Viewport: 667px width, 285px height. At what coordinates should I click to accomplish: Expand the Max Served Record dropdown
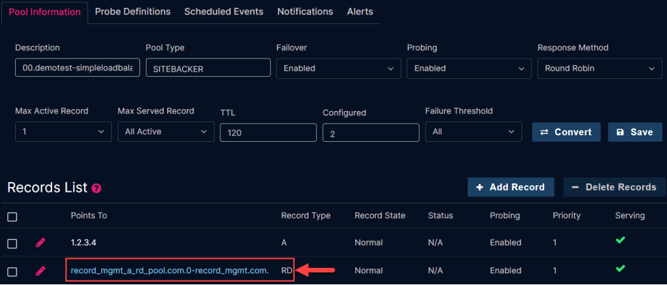166,132
